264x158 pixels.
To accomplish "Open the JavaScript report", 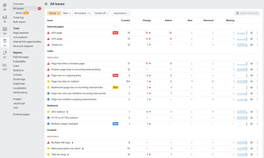I will click(x=19, y=103).
